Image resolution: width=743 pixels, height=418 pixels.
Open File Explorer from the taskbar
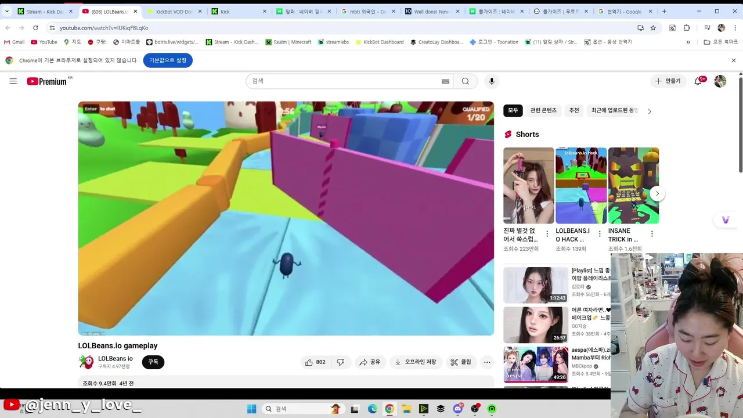coord(406,409)
